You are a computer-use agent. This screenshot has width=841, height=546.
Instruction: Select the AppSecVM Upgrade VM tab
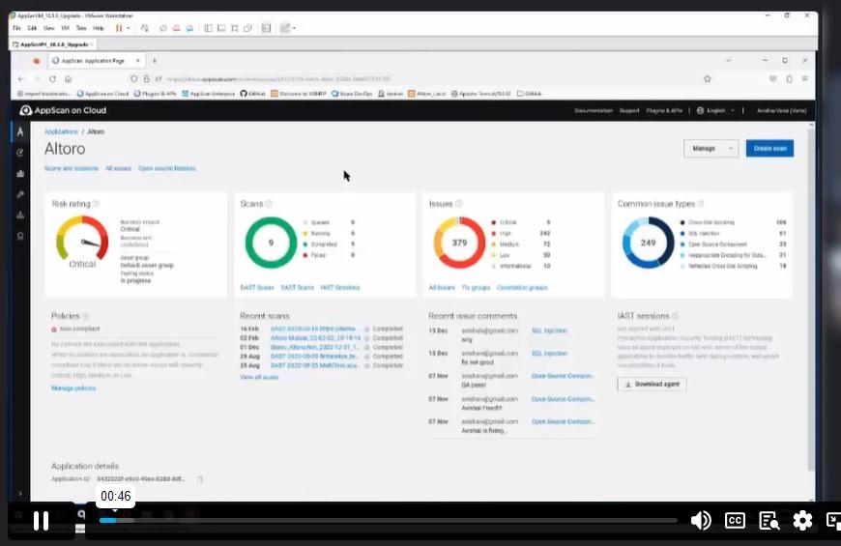[x=54, y=44]
